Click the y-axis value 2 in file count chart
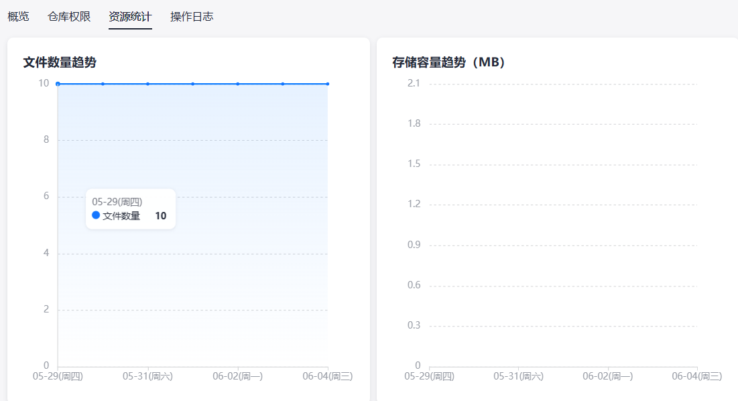This screenshot has width=738, height=401. (46, 309)
